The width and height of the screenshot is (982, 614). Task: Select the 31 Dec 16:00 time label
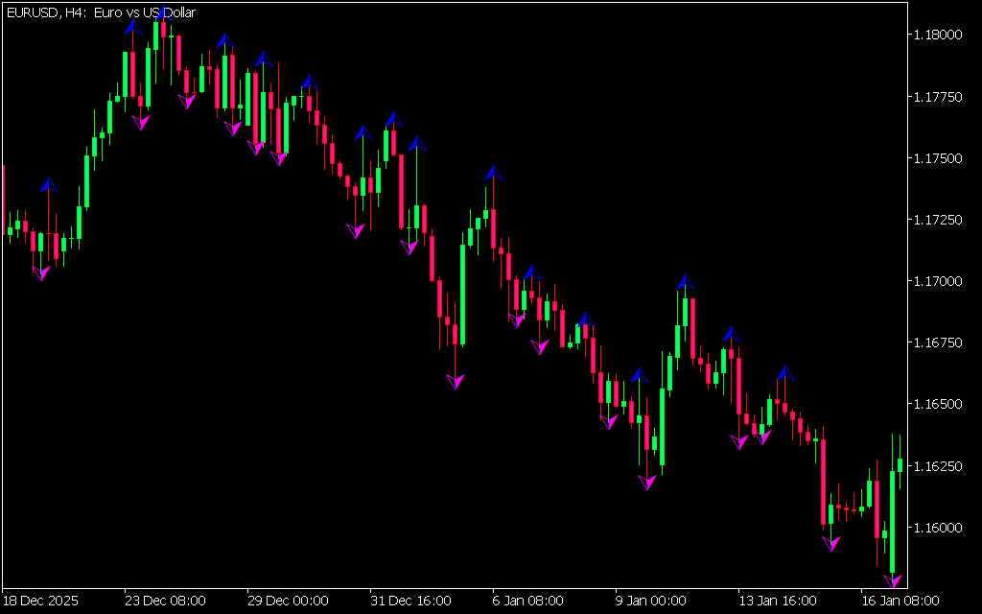tap(411, 601)
